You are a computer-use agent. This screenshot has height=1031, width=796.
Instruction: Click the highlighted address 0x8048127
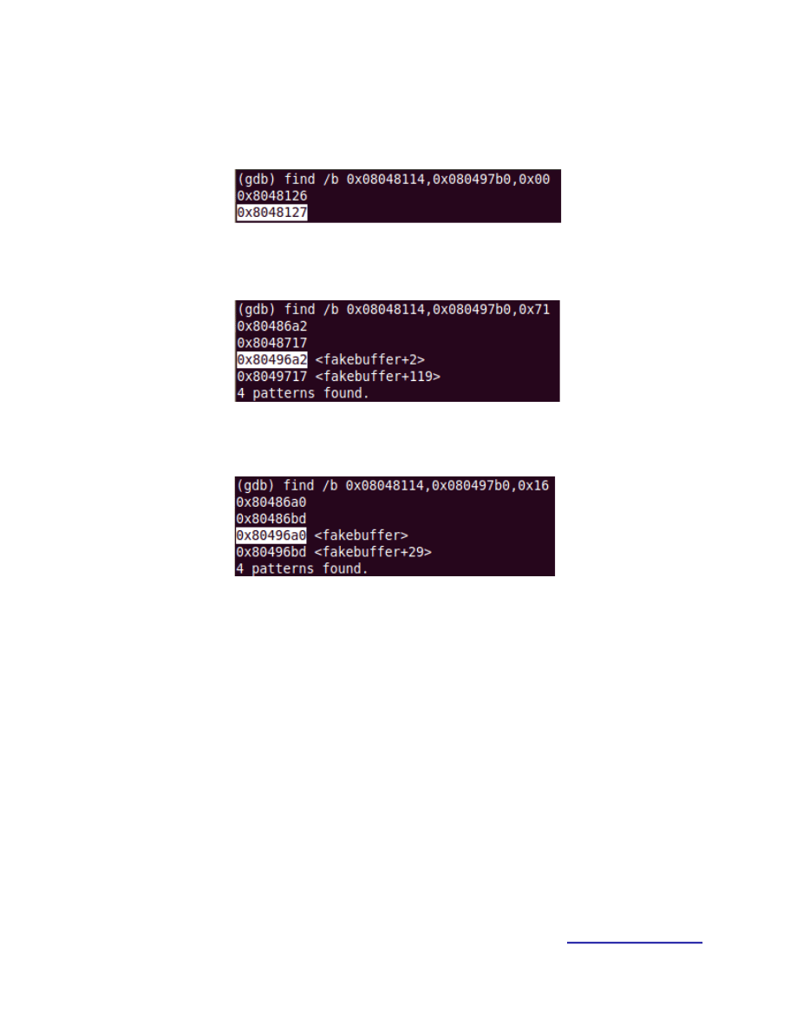(272, 213)
